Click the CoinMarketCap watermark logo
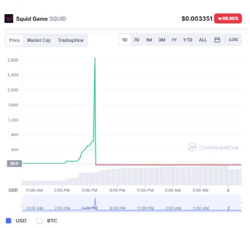The image size is (250, 228). click(192, 147)
